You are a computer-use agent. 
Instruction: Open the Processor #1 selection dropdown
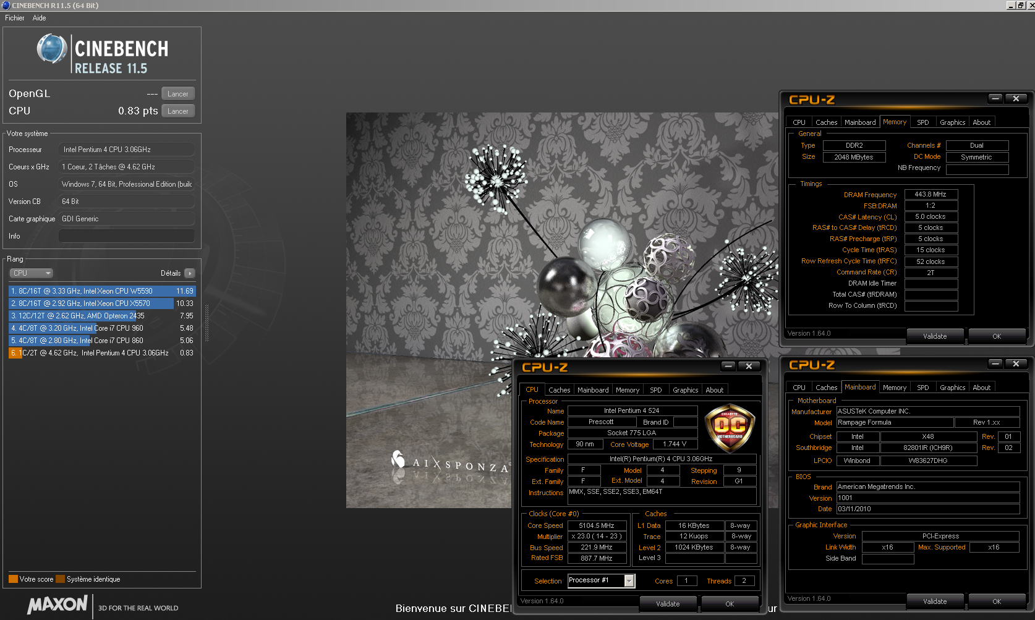tap(629, 580)
